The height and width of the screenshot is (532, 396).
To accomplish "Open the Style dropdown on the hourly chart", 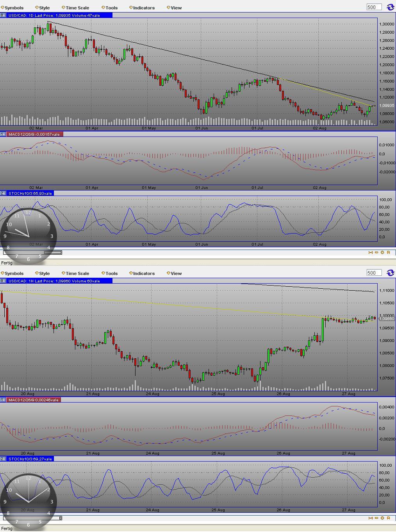I will 43,273.
